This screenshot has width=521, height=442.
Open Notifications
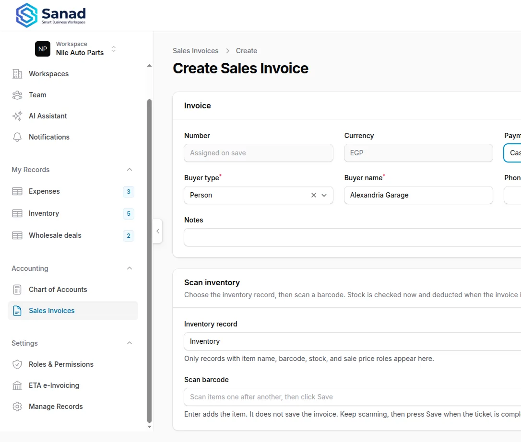pyautogui.click(x=49, y=137)
